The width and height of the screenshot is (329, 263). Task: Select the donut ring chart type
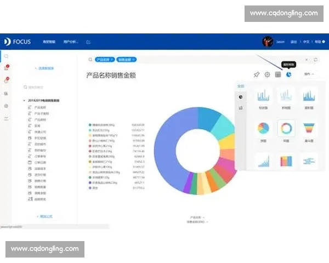point(286,129)
